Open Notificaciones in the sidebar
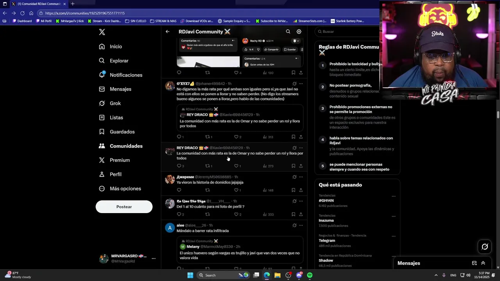Image resolution: width=500 pixels, height=281 pixels. (x=121, y=75)
